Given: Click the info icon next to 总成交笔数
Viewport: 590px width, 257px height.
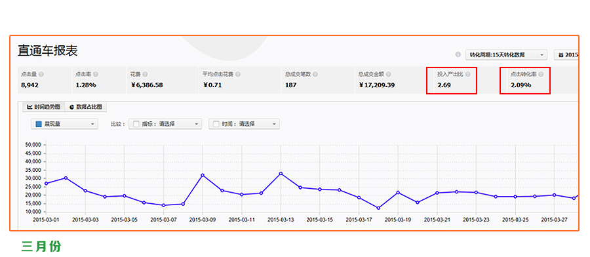Looking at the screenshot, I should [x=315, y=75].
